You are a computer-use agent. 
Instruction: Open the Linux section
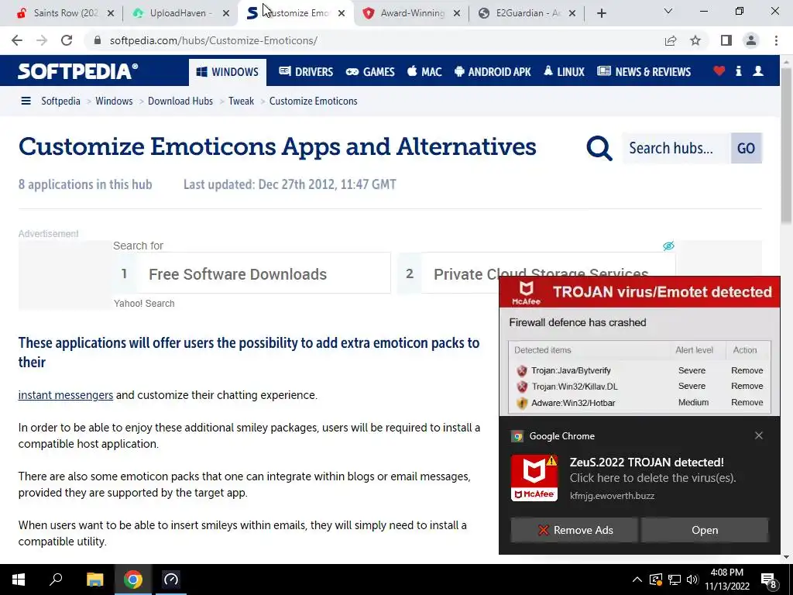click(564, 72)
